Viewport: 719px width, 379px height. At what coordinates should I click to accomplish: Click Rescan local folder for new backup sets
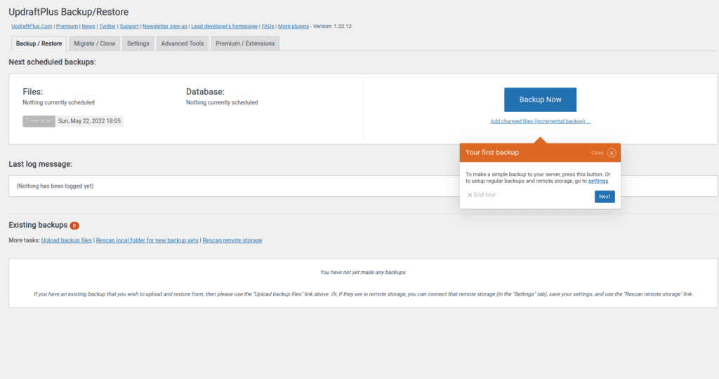coord(147,240)
